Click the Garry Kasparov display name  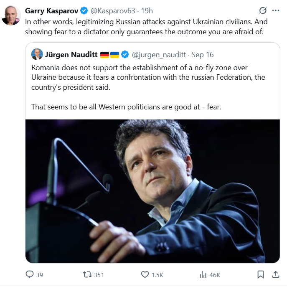pos(50,10)
